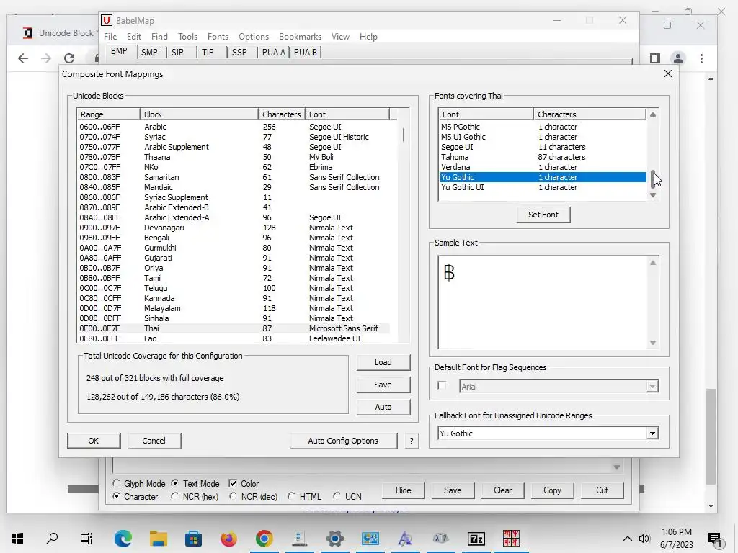Click the Load button
Viewport: 738px width, 553px height.
[x=383, y=362]
